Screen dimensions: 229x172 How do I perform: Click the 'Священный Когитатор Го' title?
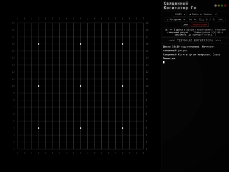180,6
